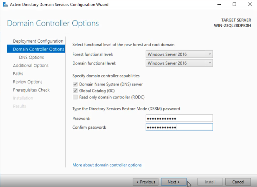Open Forest functional level dropdown
Viewport: 257px width, 187px height.
(x=179, y=54)
